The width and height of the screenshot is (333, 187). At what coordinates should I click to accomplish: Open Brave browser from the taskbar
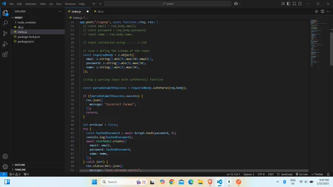point(210,182)
